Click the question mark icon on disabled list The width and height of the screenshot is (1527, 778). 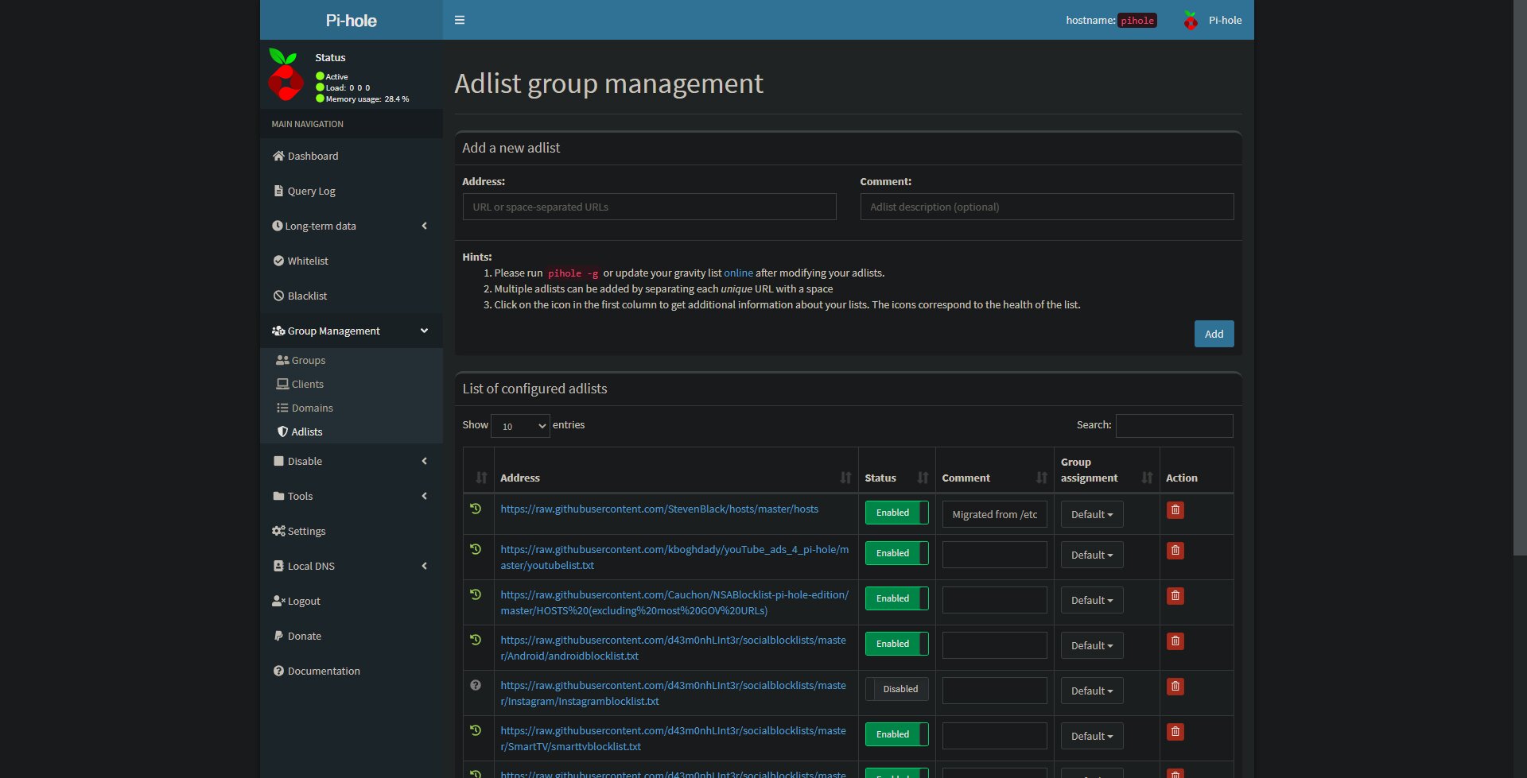(476, 685)
